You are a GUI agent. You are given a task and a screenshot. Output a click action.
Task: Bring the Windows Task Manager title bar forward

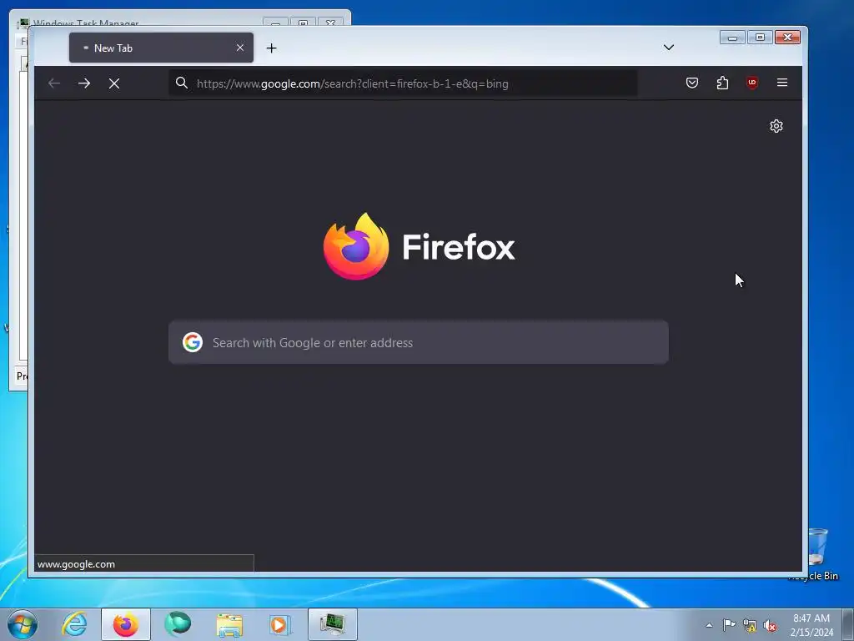[142, 18]
